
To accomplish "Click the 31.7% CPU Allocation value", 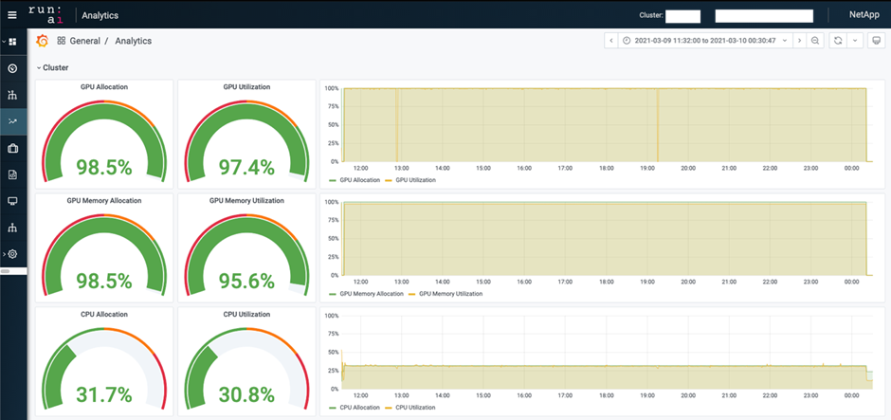I will click(x=104, y=394).
